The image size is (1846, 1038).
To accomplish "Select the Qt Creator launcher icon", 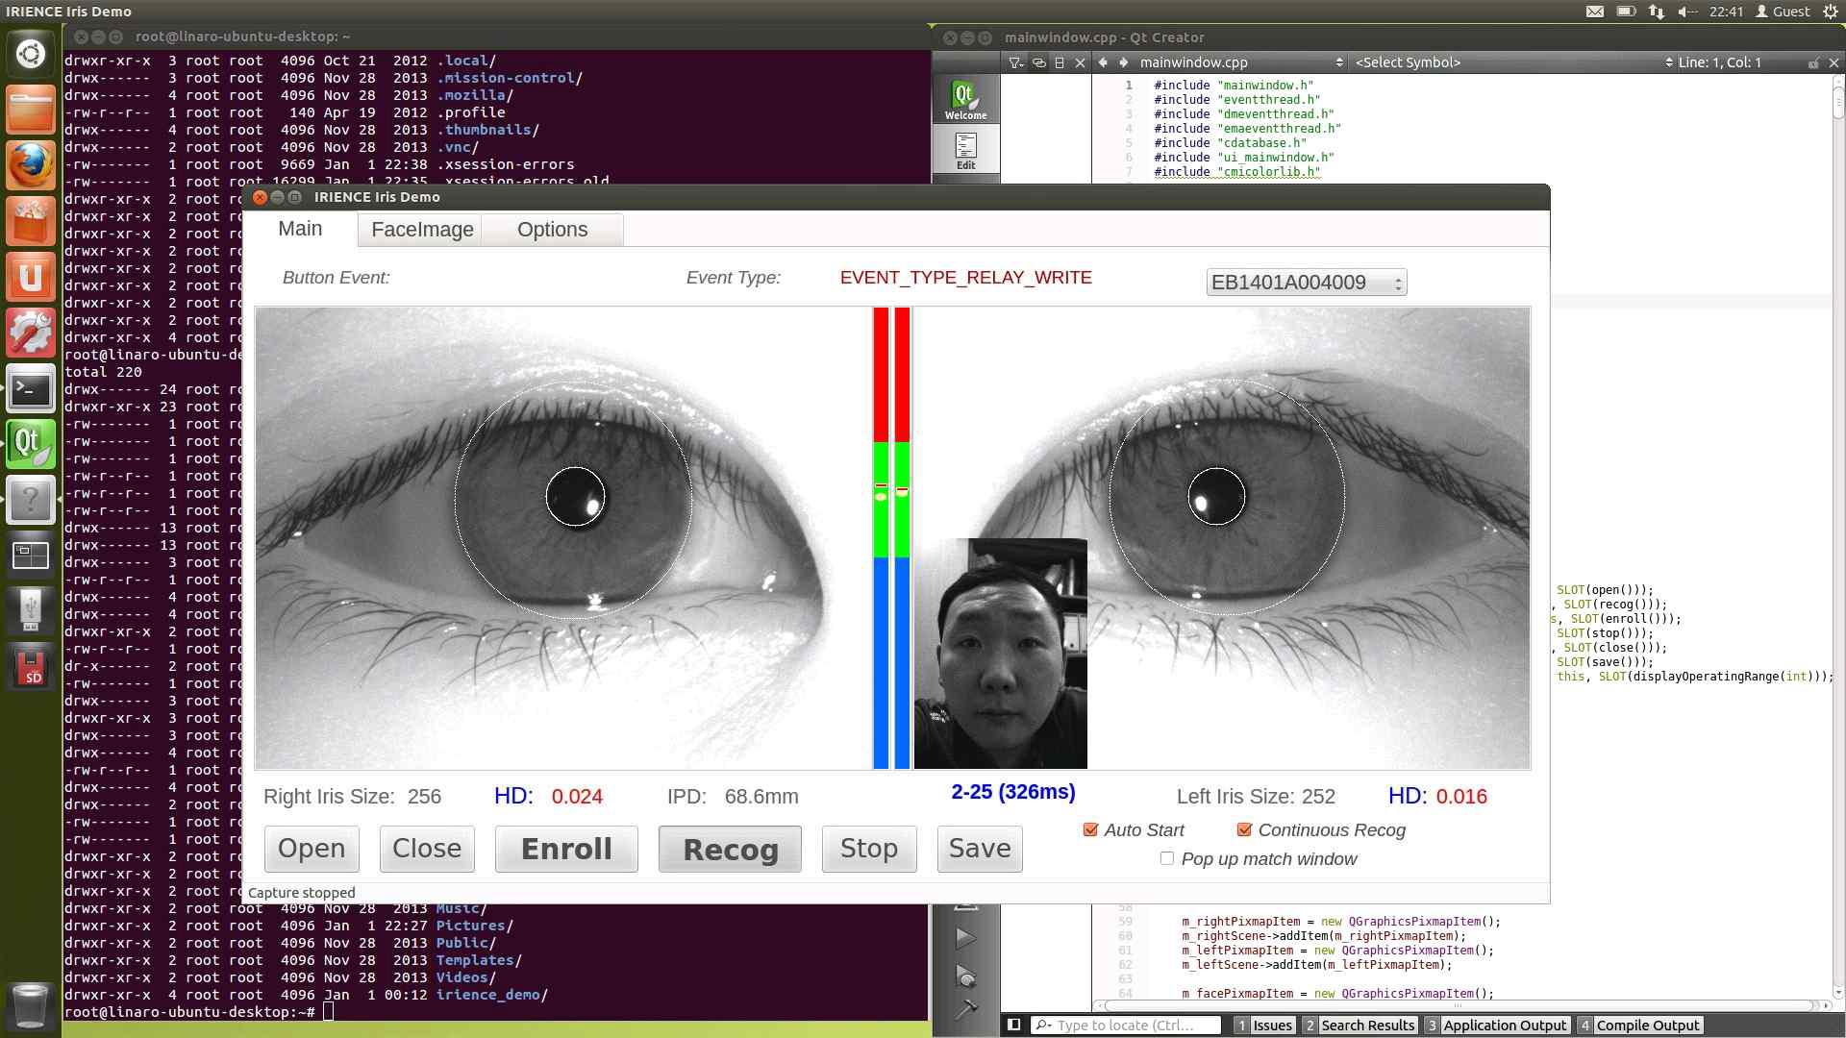I will coord(31,444).
